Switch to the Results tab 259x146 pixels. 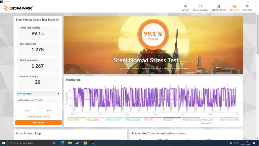point(234,8)
